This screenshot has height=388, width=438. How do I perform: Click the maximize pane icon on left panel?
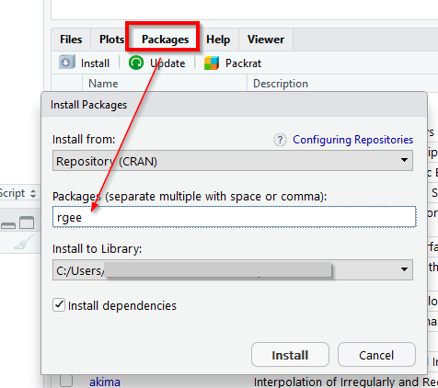pos(27,223)
